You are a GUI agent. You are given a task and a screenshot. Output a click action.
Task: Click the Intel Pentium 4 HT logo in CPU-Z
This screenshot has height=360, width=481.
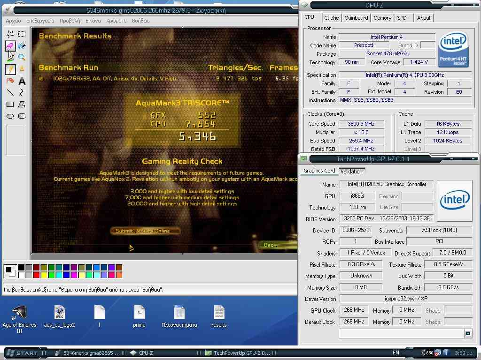(453, 49)
